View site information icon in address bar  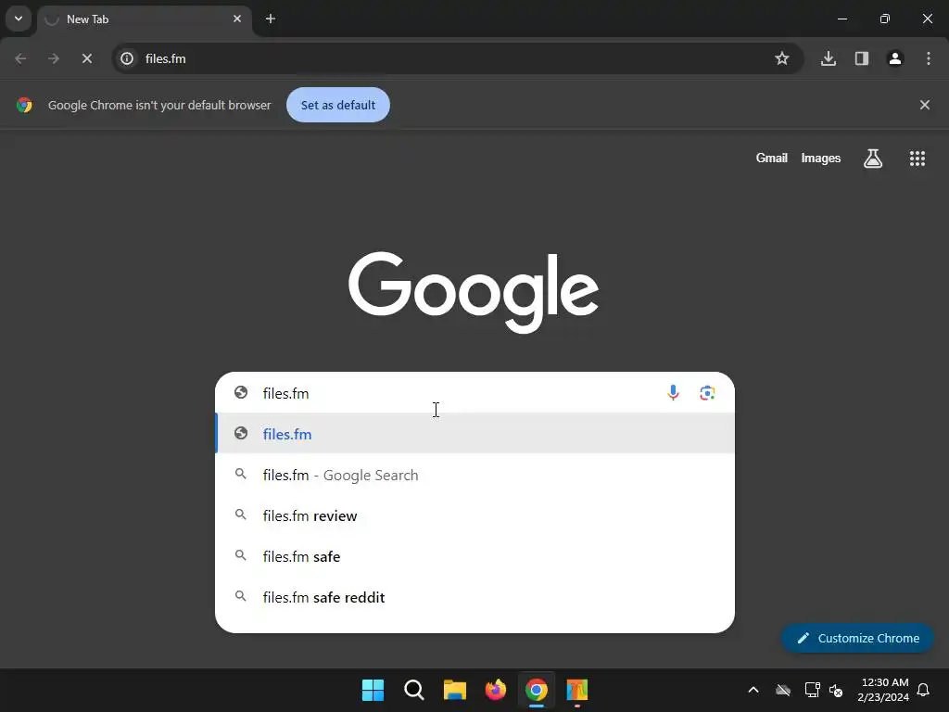click(x=127, y=58)
